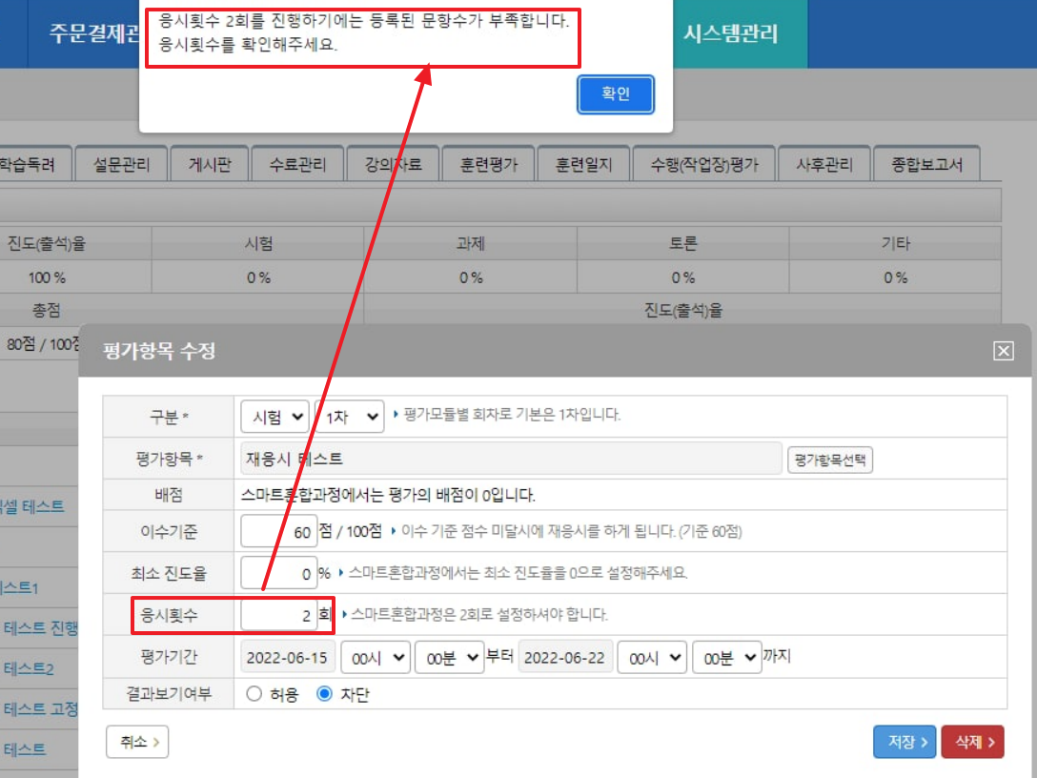Click the 이수기준 score input field
Viewport: 1037px width, 778px height.
coord(278,532)
